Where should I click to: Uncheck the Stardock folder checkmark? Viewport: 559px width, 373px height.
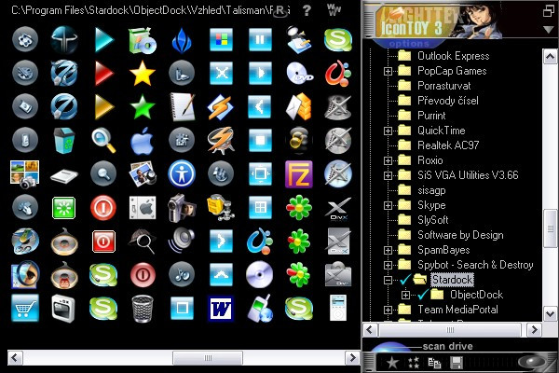405,279
